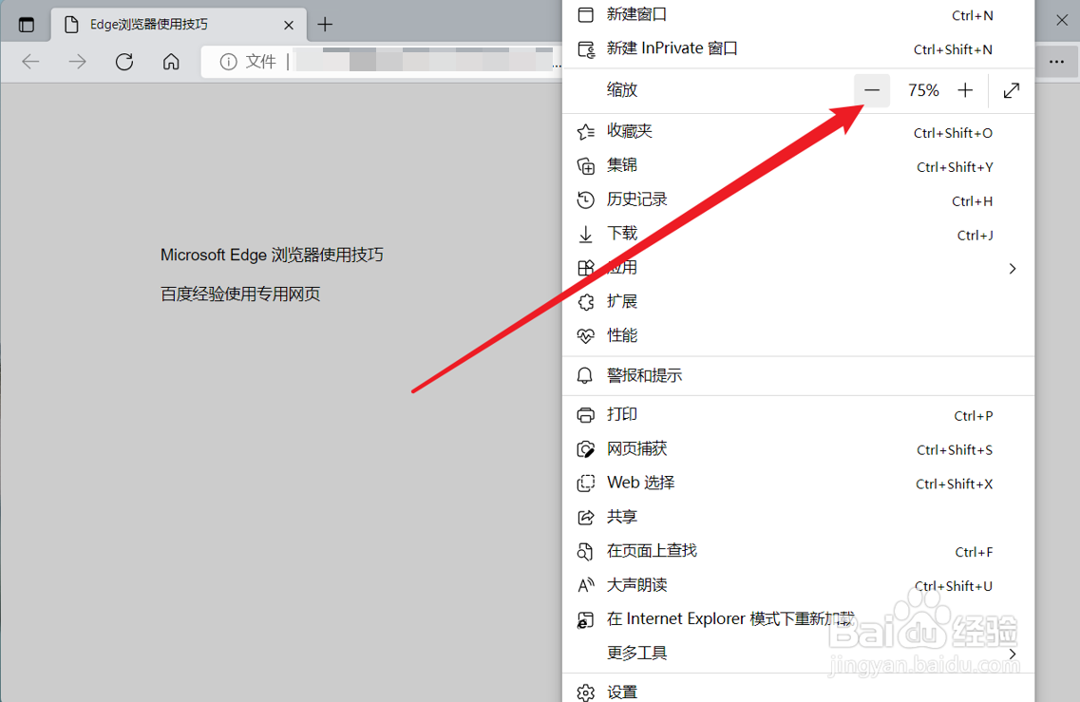Reload in Internet Explorer mode
This screenshot has height=702, width=1080.
pyautogui.click(x=798, y=619)
